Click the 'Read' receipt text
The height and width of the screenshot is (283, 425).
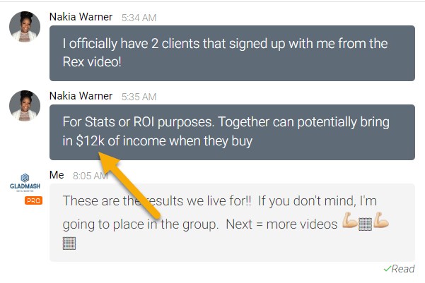tap(403, 269)
